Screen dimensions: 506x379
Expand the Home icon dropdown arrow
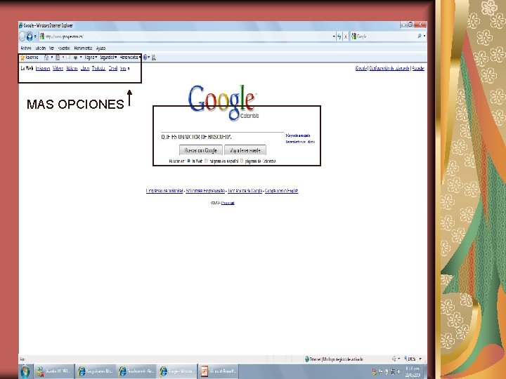(52, 58)
